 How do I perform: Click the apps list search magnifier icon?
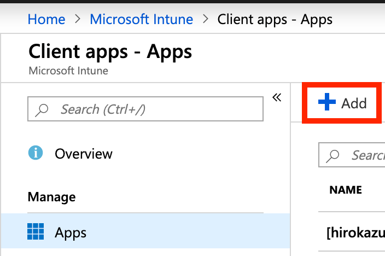[332, 156]
